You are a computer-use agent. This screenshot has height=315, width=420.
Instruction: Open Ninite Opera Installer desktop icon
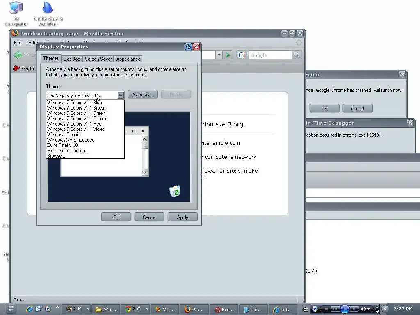(48, 14)
